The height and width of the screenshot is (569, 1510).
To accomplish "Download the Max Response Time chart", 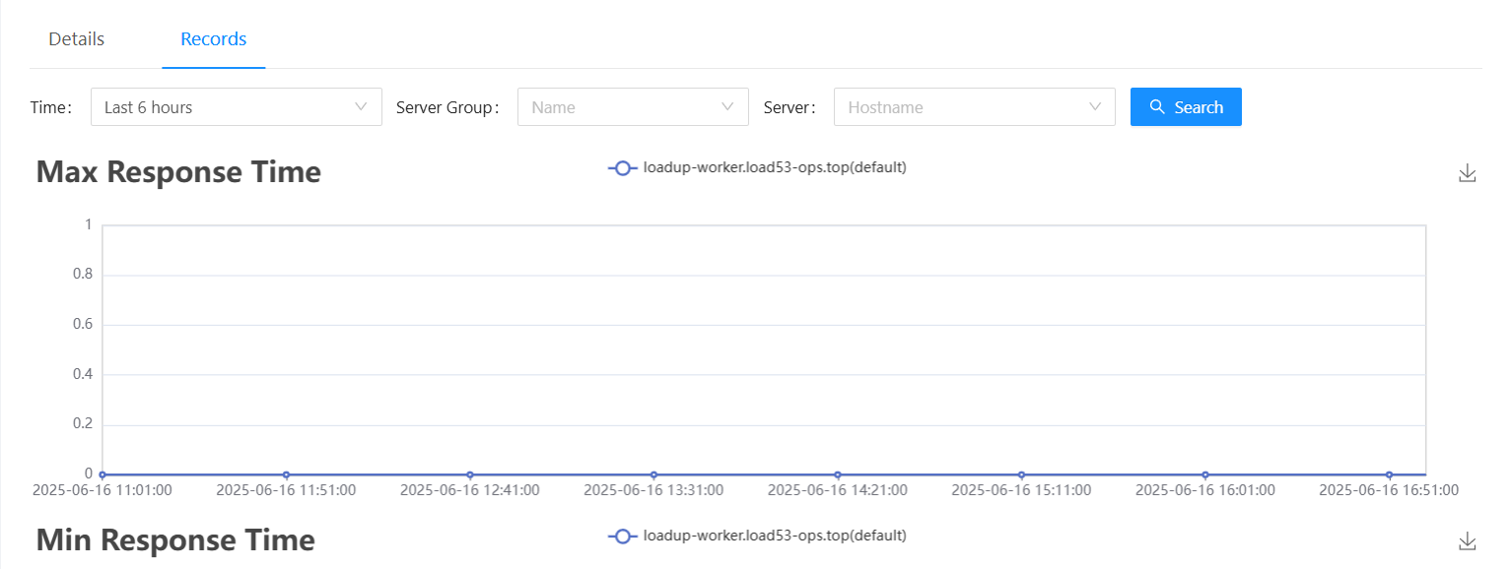I will 1467,173.
